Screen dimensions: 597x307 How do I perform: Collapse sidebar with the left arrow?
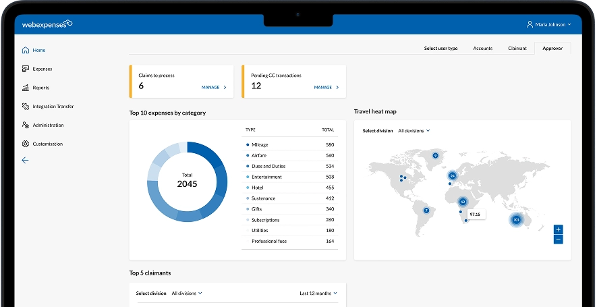pyautogui.click(x=26, y=161)
